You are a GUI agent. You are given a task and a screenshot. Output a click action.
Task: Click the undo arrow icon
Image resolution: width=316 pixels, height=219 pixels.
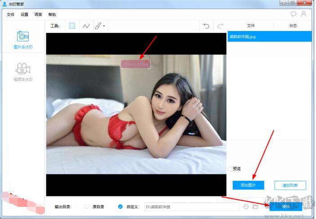click(x=206, y=26)
